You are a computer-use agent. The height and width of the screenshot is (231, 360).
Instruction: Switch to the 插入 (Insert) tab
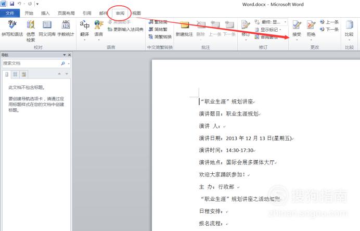point(45,14)
